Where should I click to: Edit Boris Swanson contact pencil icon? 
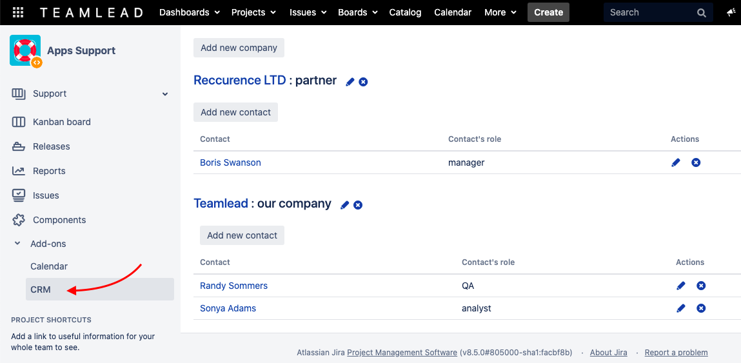point(676,162)
